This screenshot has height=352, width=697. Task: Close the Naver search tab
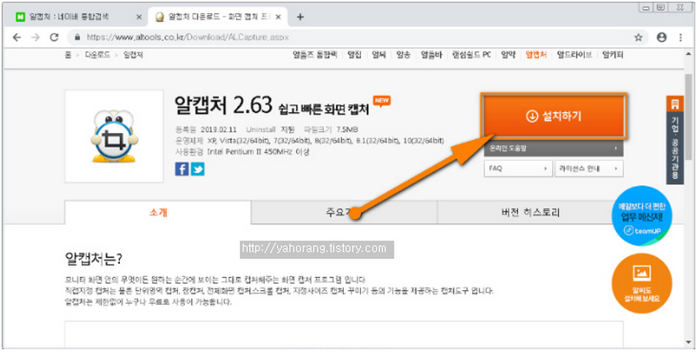(x=139, y=17)
